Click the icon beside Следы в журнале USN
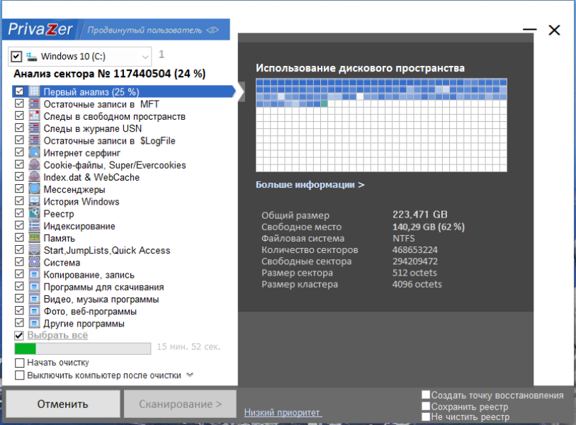The height and width of the screenshot is (425, 576). click(34, 128)
